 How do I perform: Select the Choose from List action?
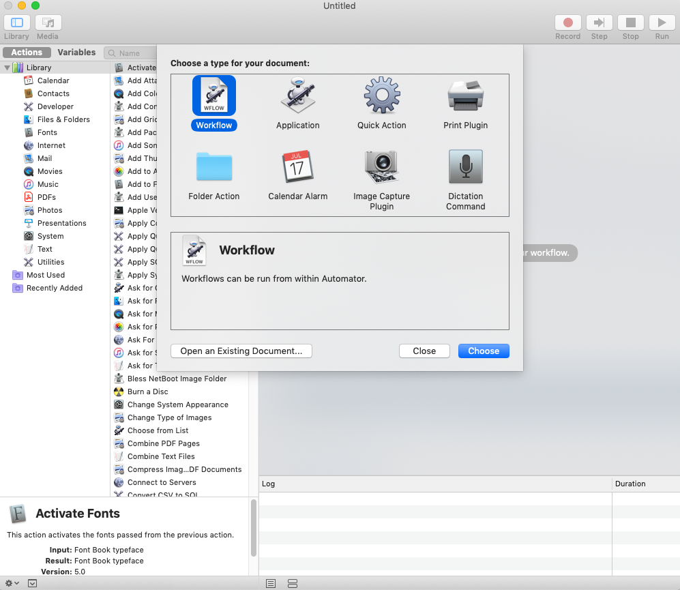[158, 431]
